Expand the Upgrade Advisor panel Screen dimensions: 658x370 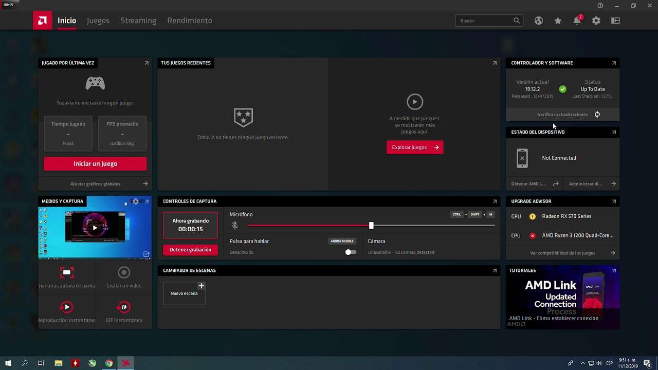(x=614, y=201)
